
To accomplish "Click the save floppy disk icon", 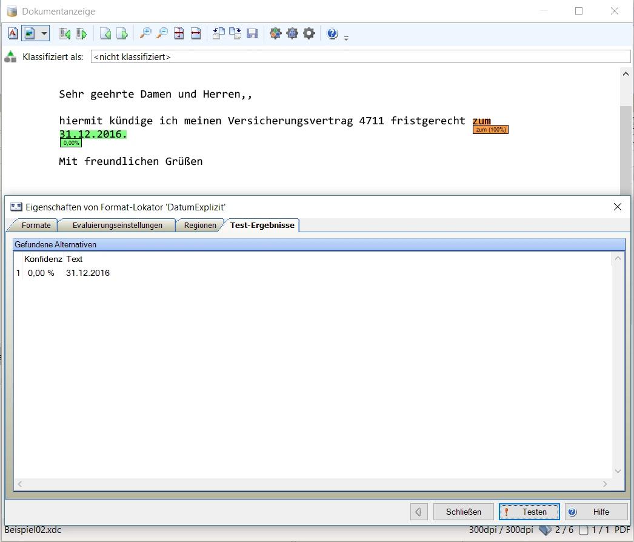I will point(252,34).
